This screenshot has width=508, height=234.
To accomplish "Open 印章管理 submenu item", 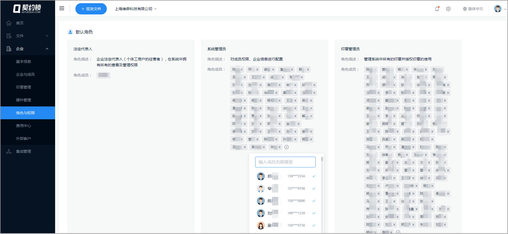I will tap(24, 87).
